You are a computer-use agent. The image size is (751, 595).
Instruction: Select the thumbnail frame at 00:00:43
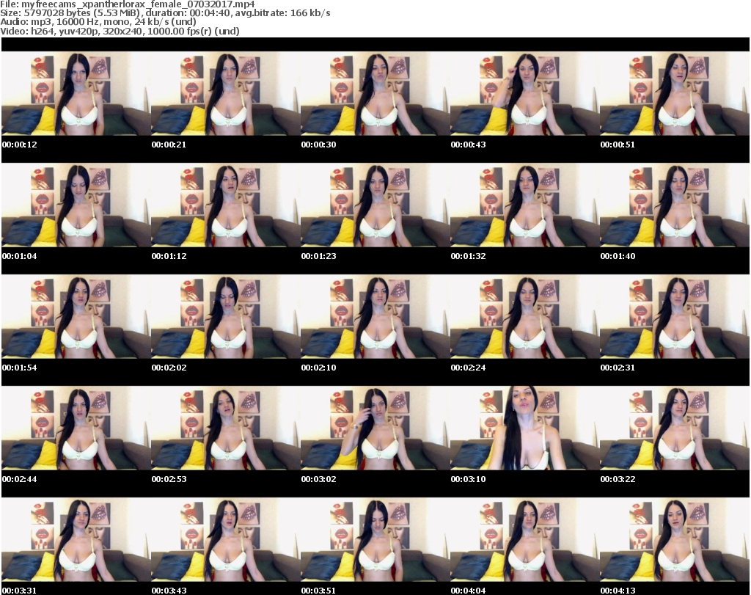click(525, 93)
